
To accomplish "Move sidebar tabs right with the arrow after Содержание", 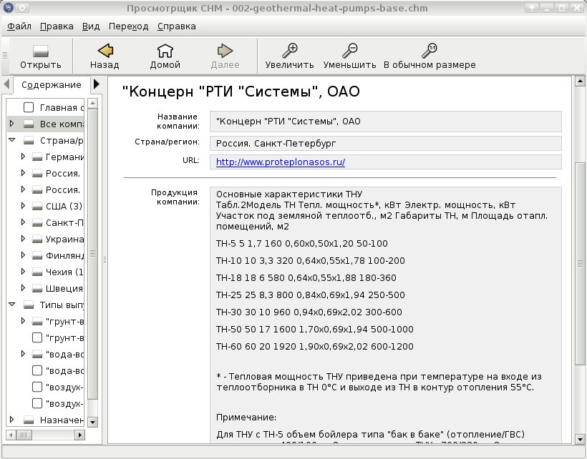I will 96,84.
